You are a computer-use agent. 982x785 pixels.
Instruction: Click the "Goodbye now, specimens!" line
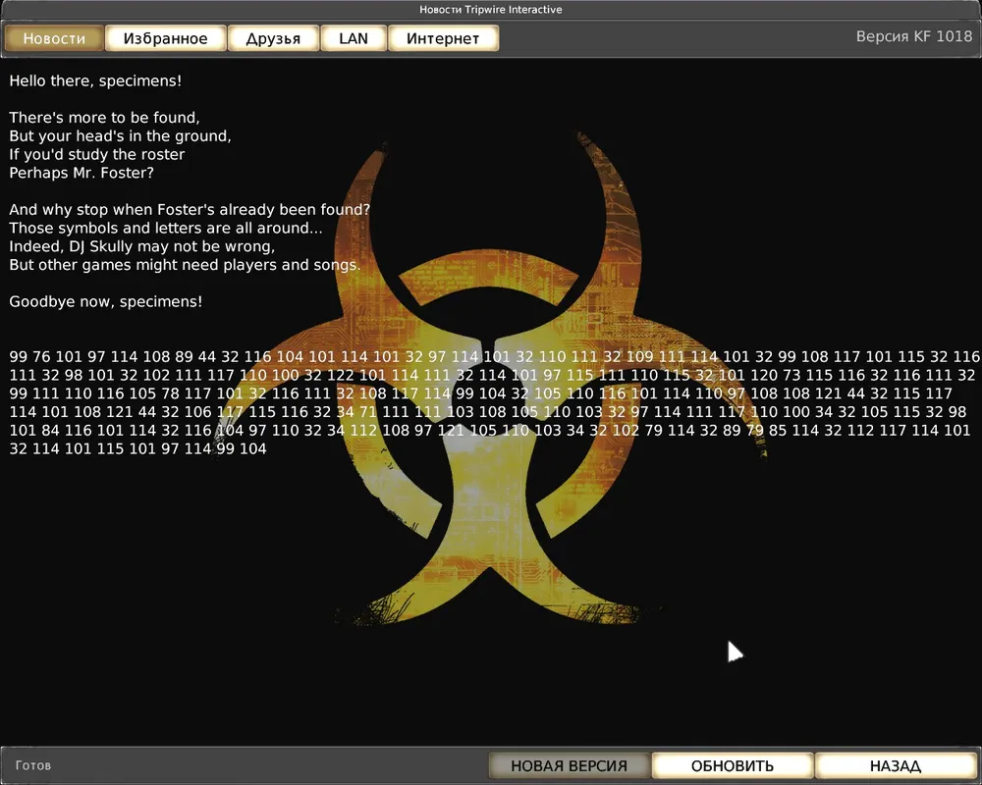coord(106,301)
